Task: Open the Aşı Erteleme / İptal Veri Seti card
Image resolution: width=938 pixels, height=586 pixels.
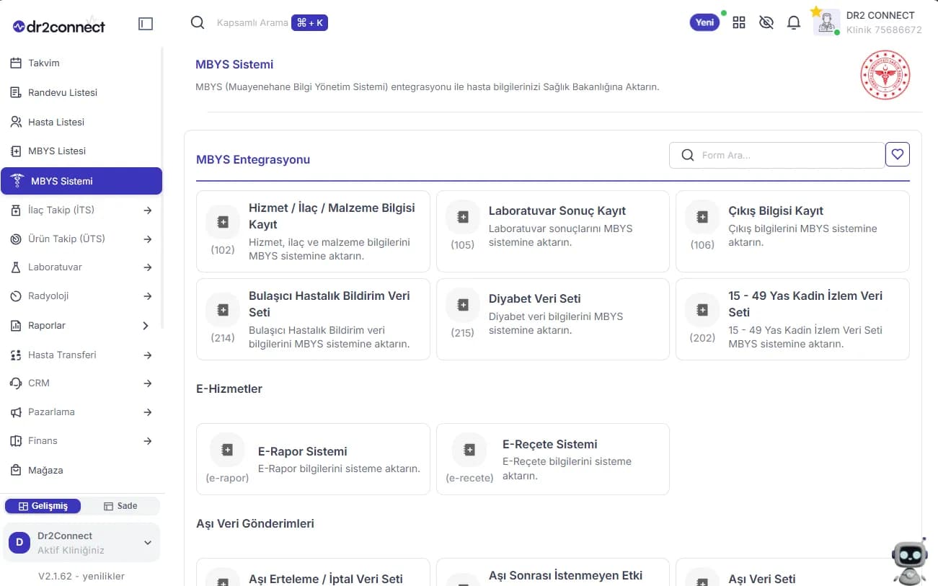Action: tap(313, 572)
